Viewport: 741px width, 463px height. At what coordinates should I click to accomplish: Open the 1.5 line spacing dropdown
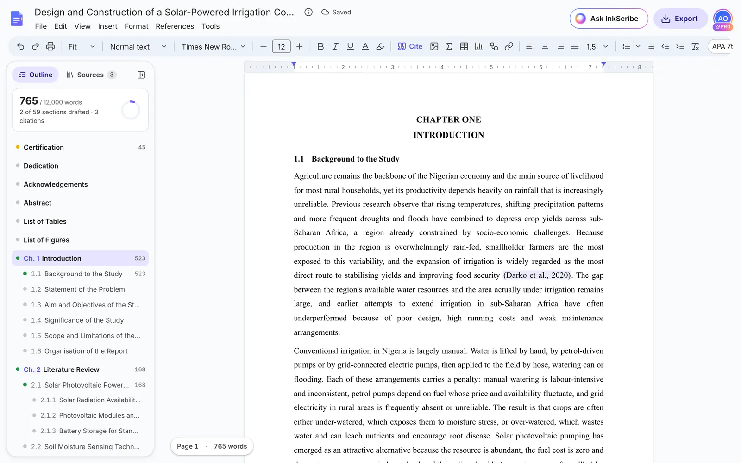click(597, 46)
